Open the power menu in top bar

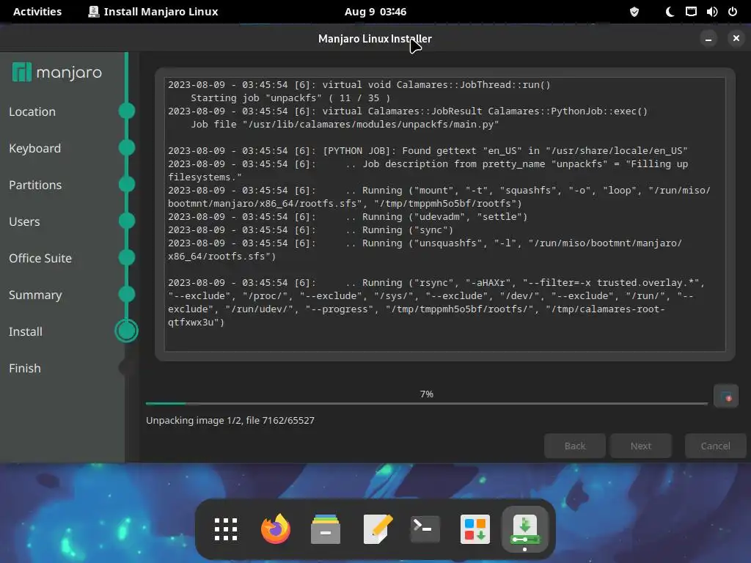pos(733,12)
